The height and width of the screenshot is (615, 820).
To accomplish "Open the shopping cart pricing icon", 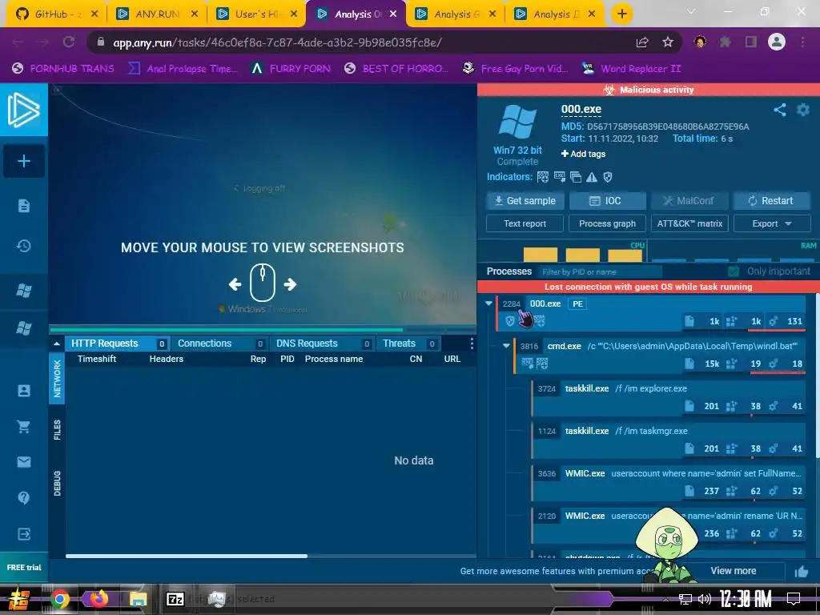I will 23,427.
